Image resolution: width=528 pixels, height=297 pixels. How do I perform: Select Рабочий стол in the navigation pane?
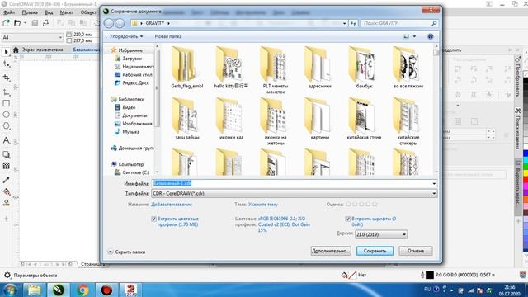click(134, 75)
